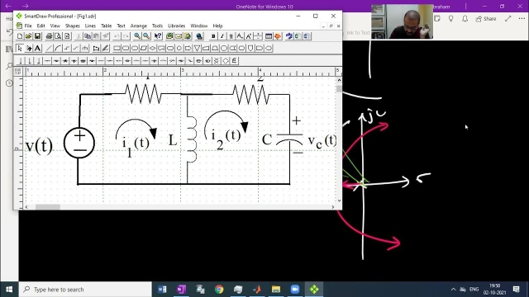Click the horizontal scrollbar right arrow

[x=333, y=207]
